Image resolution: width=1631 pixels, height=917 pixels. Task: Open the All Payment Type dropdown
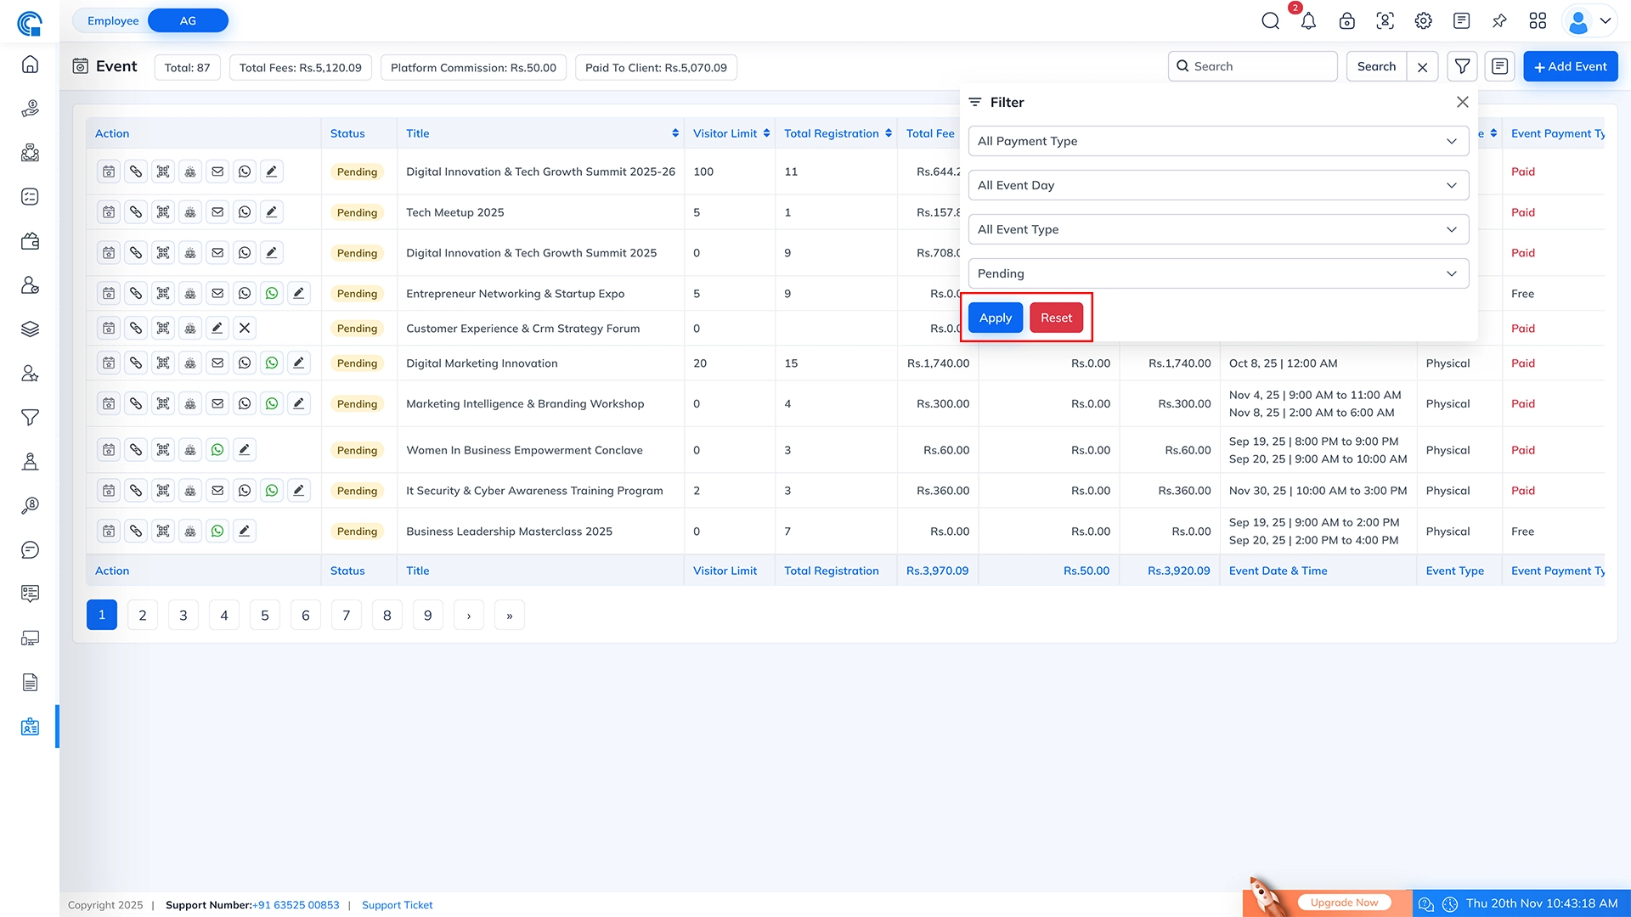(1217, 141)
